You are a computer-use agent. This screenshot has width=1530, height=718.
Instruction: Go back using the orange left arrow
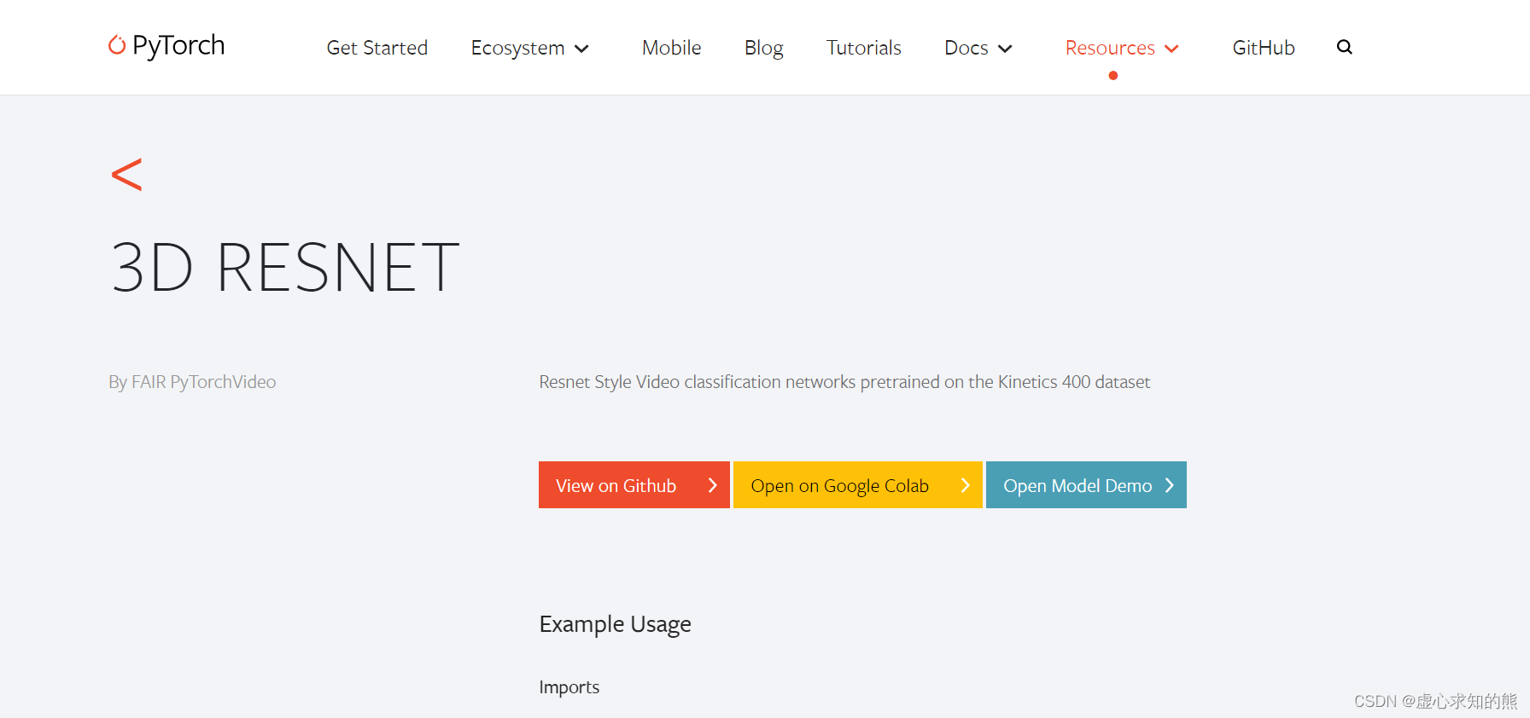(x=126, y=175)
